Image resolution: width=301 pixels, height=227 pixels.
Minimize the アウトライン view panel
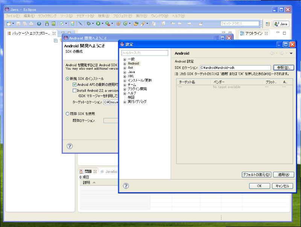point(278,33)
